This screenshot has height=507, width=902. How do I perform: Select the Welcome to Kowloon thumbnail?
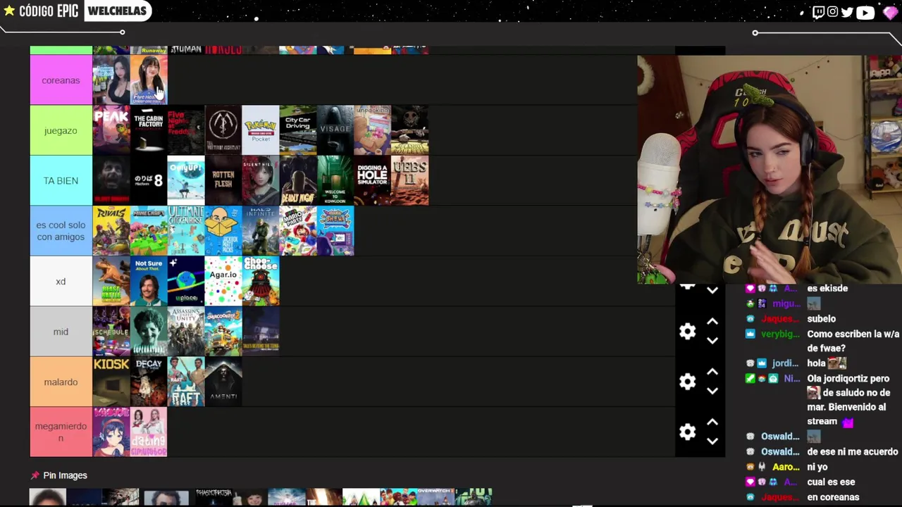(x=335, y=181)
